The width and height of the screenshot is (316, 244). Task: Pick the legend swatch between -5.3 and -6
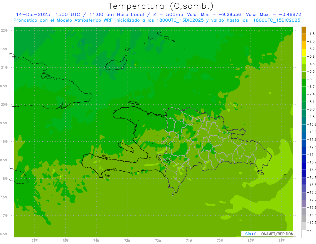click(304, 75)
